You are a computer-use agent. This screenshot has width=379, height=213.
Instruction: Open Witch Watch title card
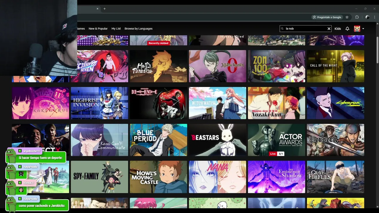coord(217,103)
